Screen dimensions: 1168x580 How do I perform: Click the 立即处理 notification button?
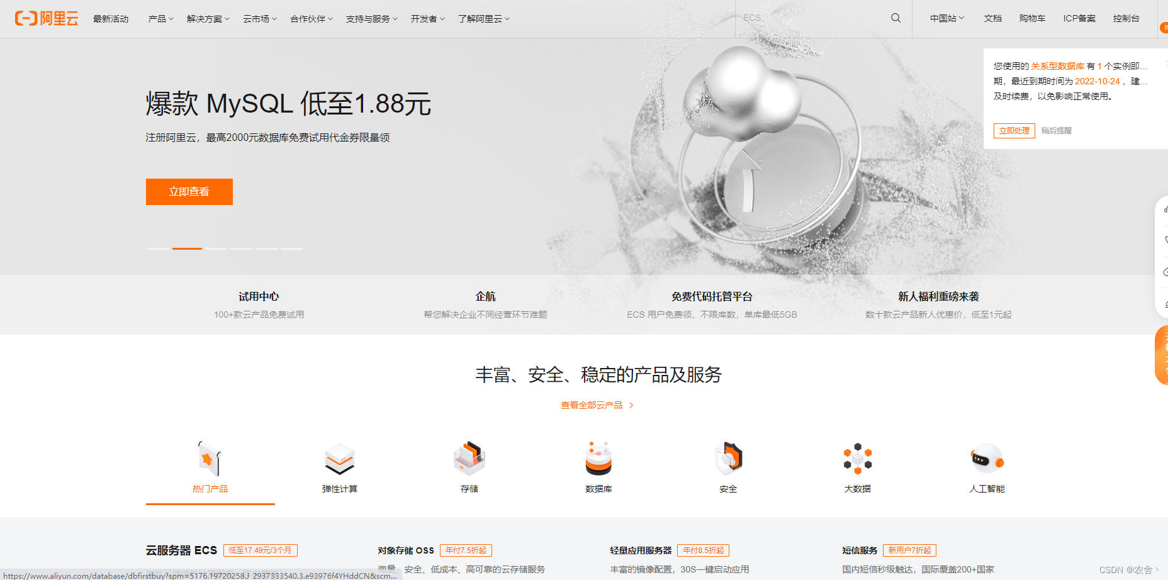click(x=1014, y=131)
